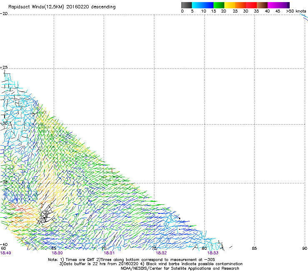This screenshot has height=271, width=308.
Task: Click the '70' longitude axis label
Action: pos(104,248)
